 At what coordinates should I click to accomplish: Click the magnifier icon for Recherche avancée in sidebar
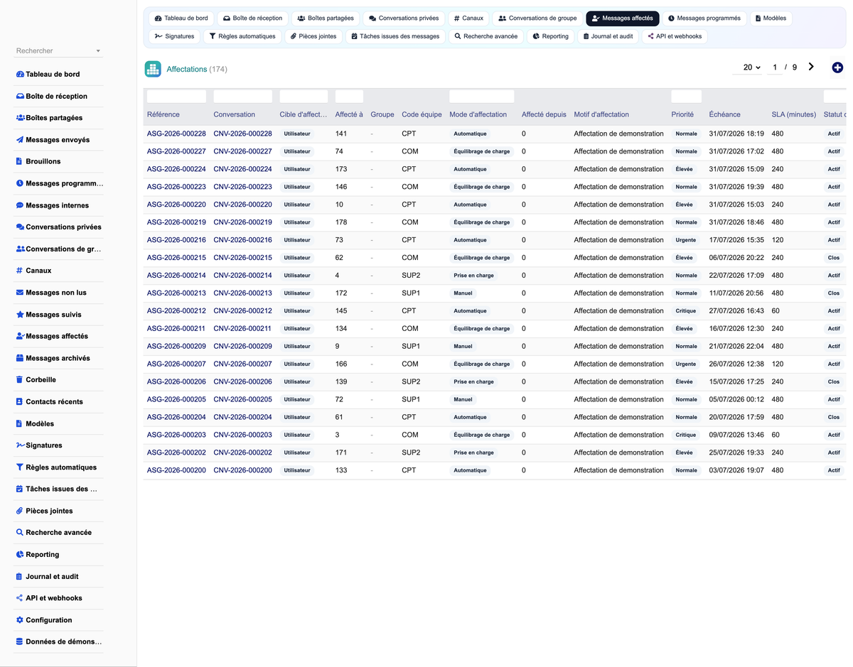pos(20,533)
